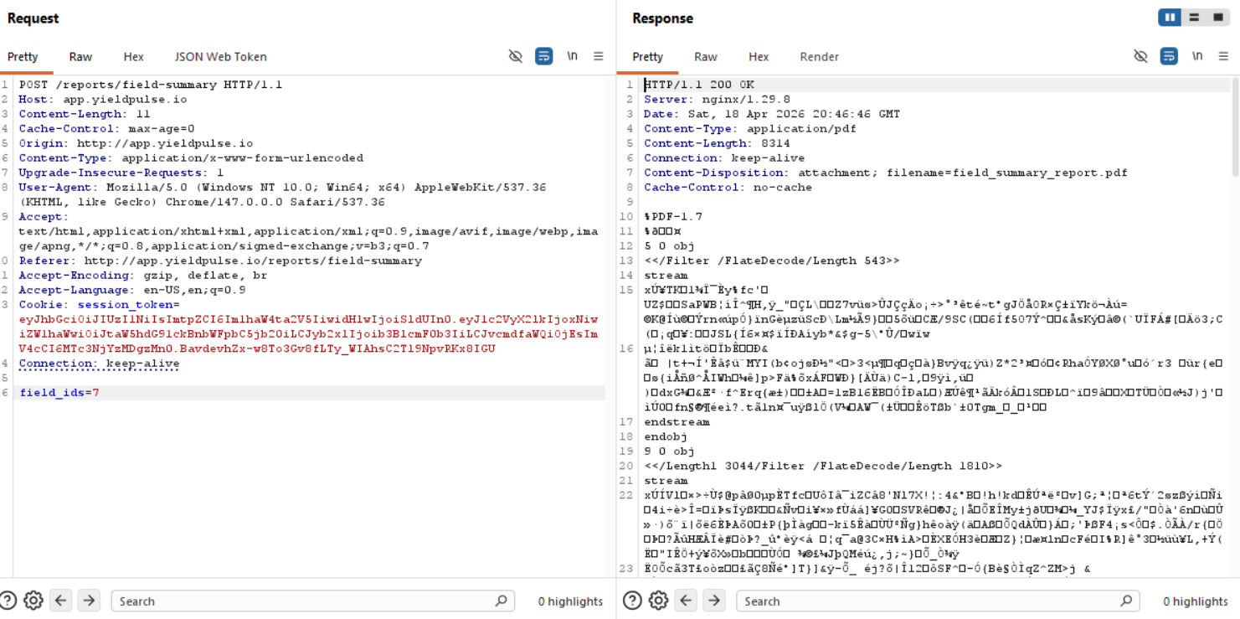Image resolution: width=1240 pixels, height=619 pixels.
Task: Toggle hidden characters eye icon in Response panel
Action: coord(1140,56)
